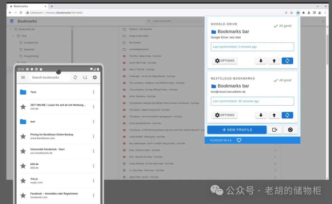Click Search bookmarks field in mobile app
The image size is (332, 204).
[x=50, y=78]
